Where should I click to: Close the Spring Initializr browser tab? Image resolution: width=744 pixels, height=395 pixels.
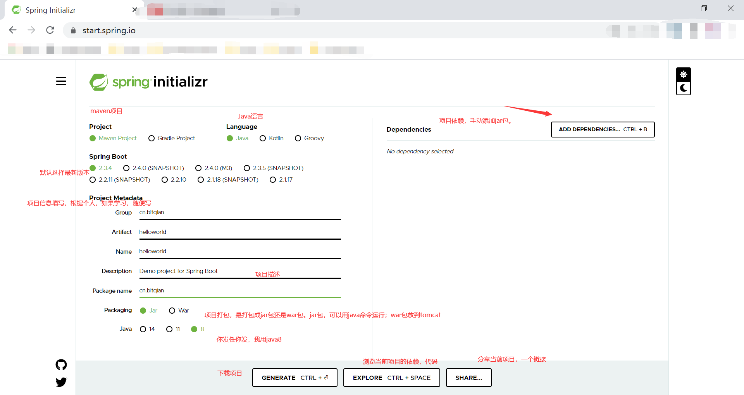click(x=134, y=10)
